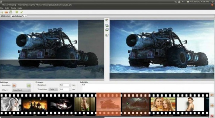Move the picture left with the filmstrip orange arrow
This screenshot has height=118, width=215.
(212, 95)
